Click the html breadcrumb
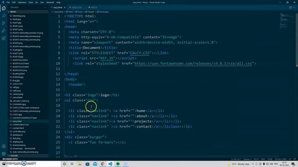Screen dimensions: 298x167 tap(69, 12)
